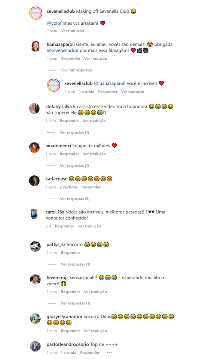Image resolution: width=202 pixels, height=359 pixels.
Task: Open grazyelly.amorim's profile avatar
Action: tap(35, 319)
